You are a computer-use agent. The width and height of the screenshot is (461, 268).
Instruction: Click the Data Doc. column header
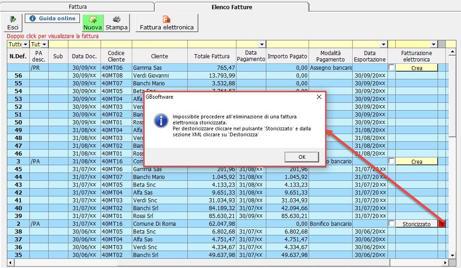point(84,56)
